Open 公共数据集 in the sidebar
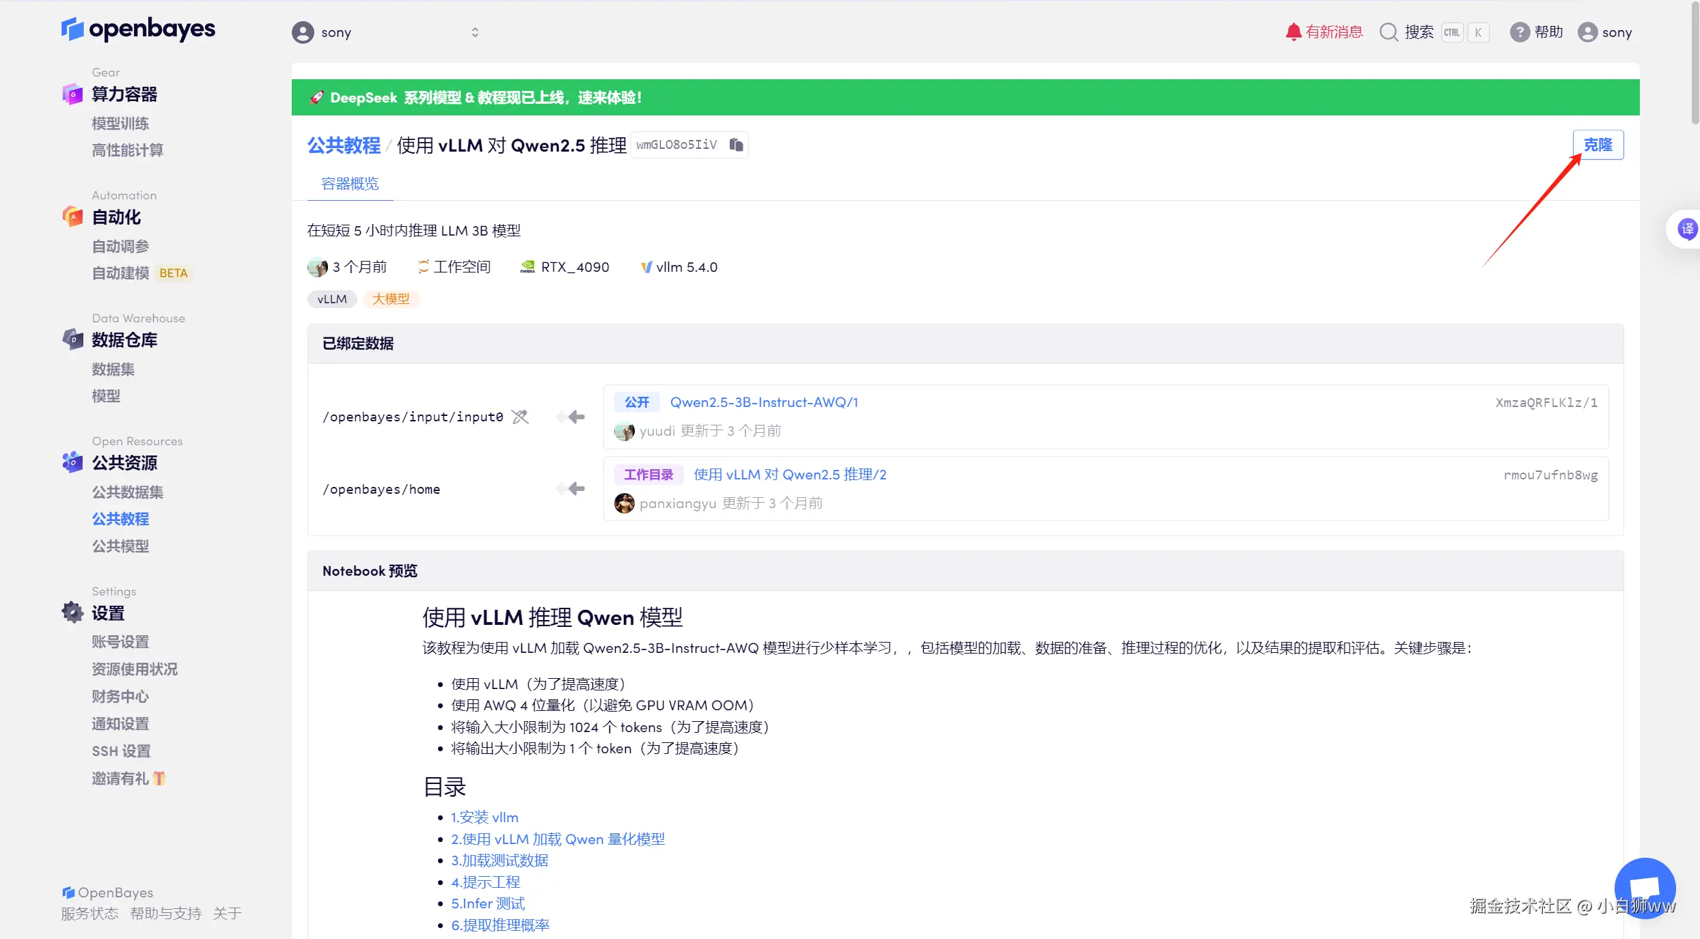 point(128,492)
